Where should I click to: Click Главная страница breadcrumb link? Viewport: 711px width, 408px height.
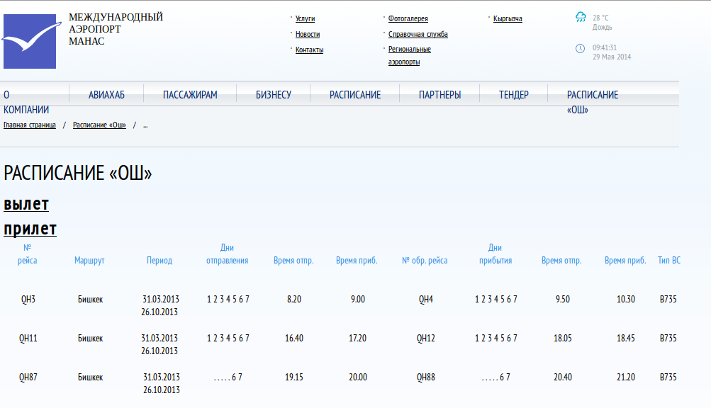point(30,125)
